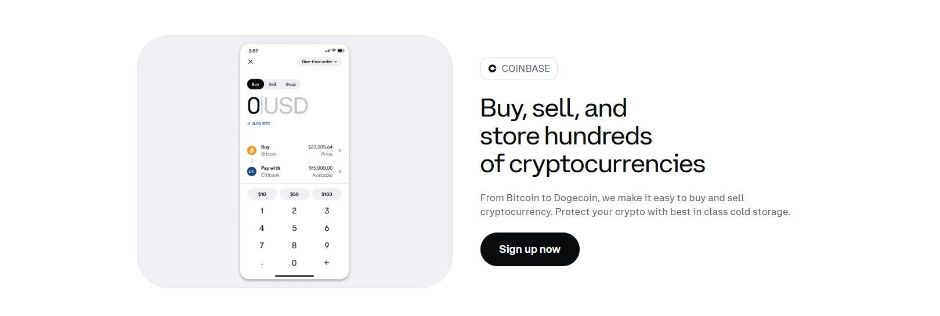
Task: Click the Sign up now button
Action: pos(529,249)
